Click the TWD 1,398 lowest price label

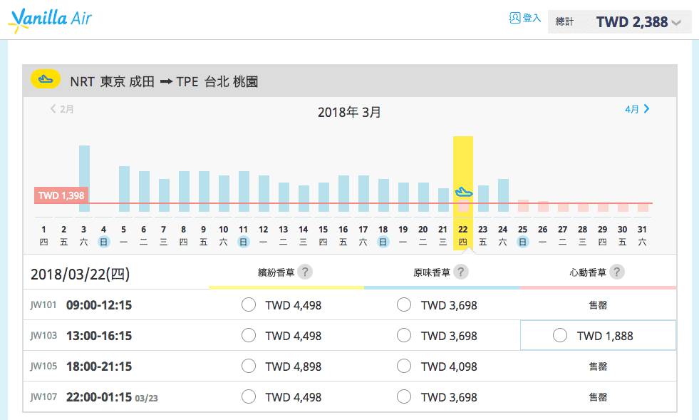coord(61,195)
